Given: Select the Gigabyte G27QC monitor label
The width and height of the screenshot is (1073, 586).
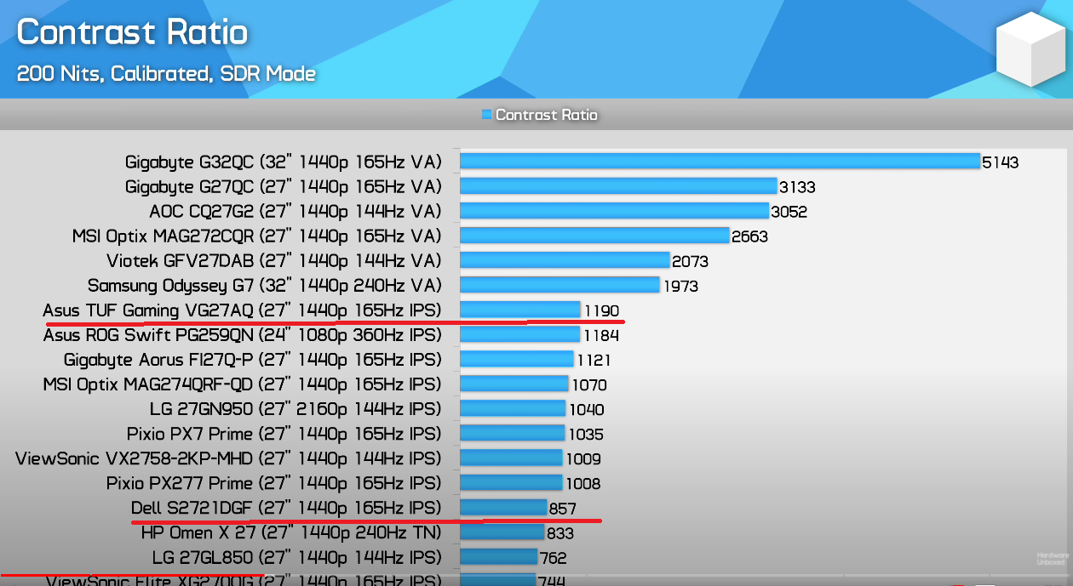Looking at the screenshot, I should (284, 186).
